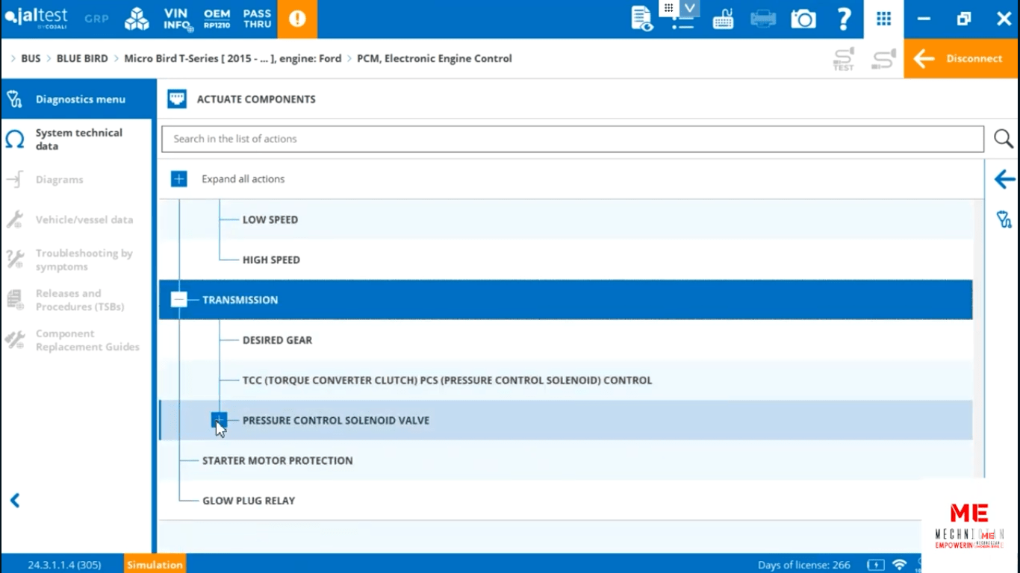1020x573 pixels.
Task: Collapse the left sidebar with chevron
Action: click(15, 501)
